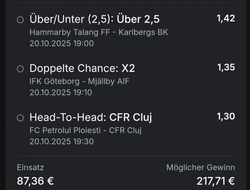The width and height of the screenshot is (250, 190).
Task: Tap the 20.10.2025 19:10 kickoff time
Action: (61, 92)
